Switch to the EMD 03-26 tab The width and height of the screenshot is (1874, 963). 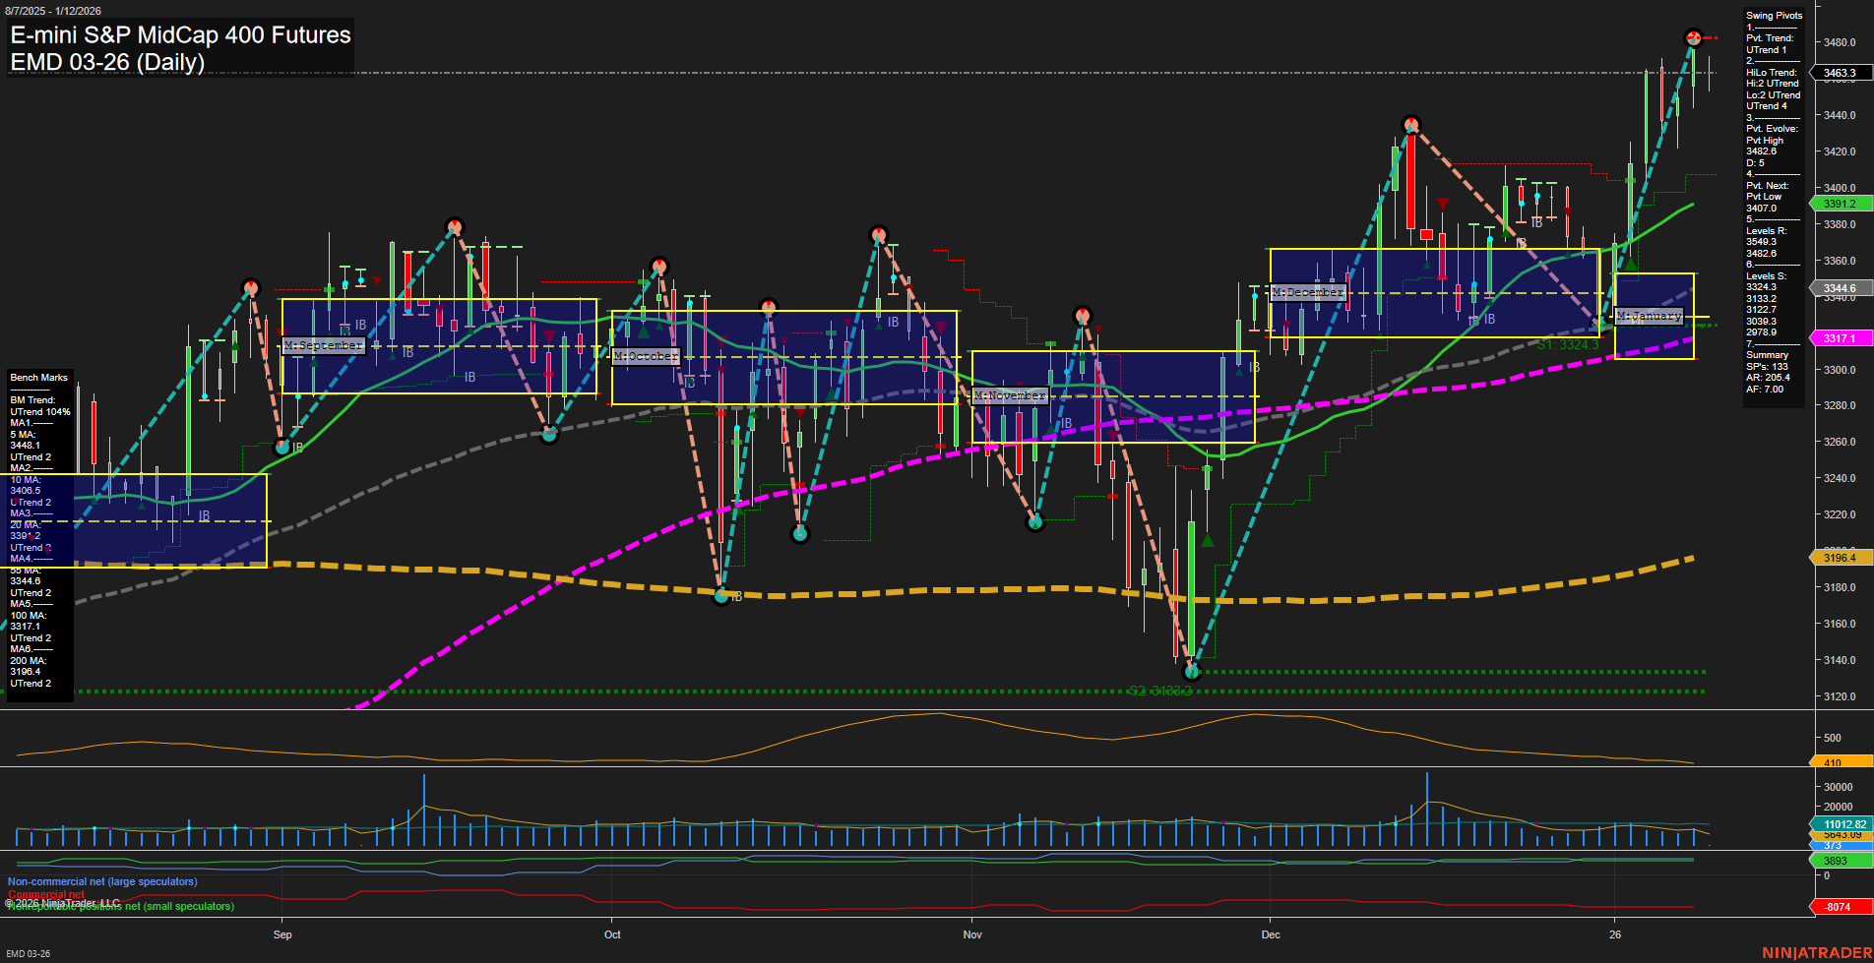(30, 953)
